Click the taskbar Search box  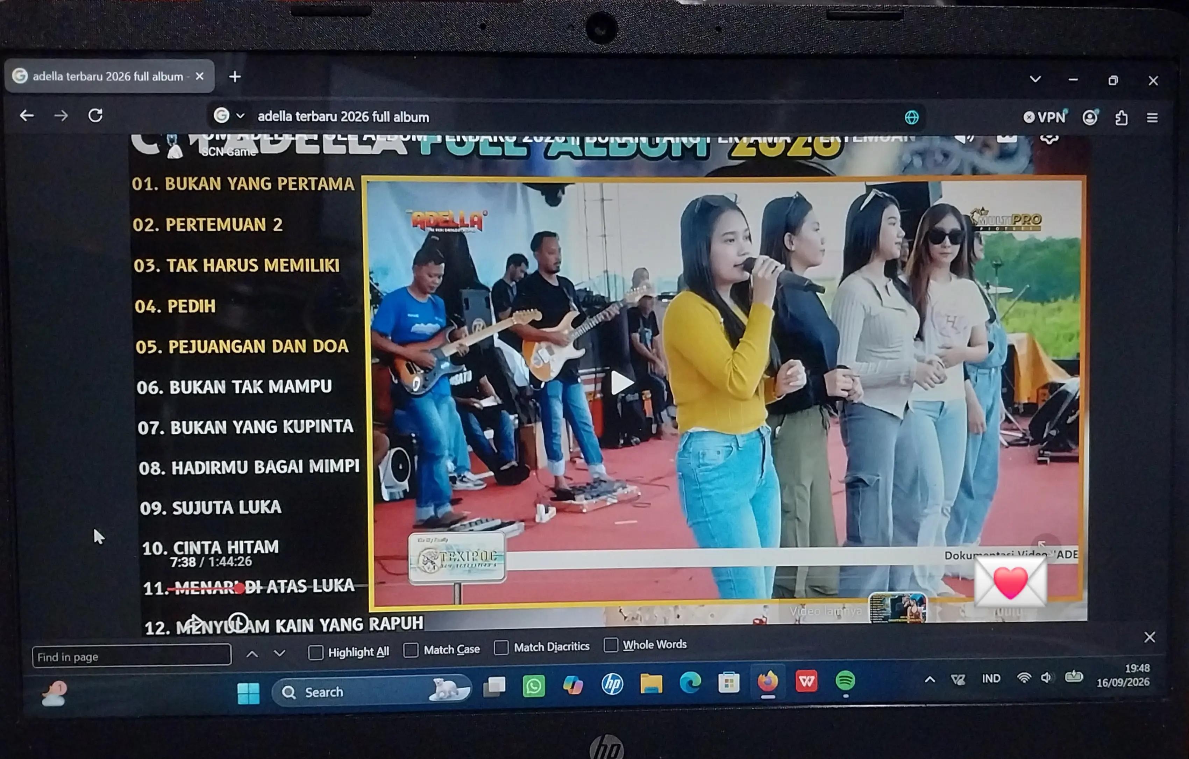(x=371, y=691)
